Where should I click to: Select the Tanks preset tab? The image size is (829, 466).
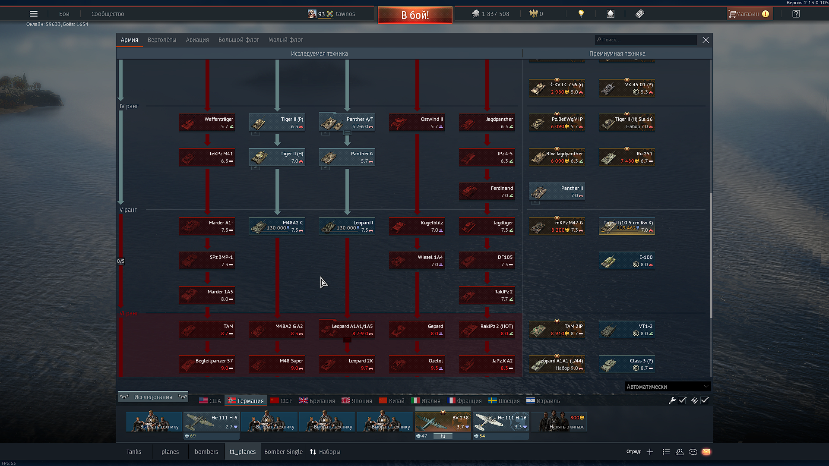click(134, 452)
